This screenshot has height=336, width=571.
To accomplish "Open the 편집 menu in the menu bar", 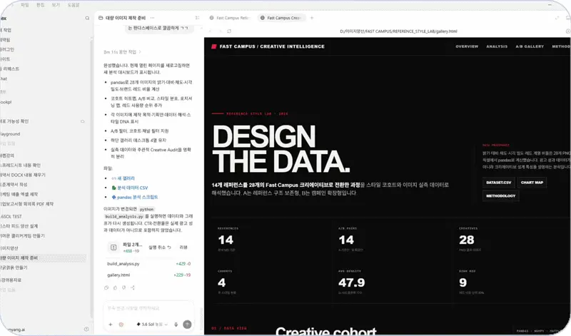I will coord(41,5).
